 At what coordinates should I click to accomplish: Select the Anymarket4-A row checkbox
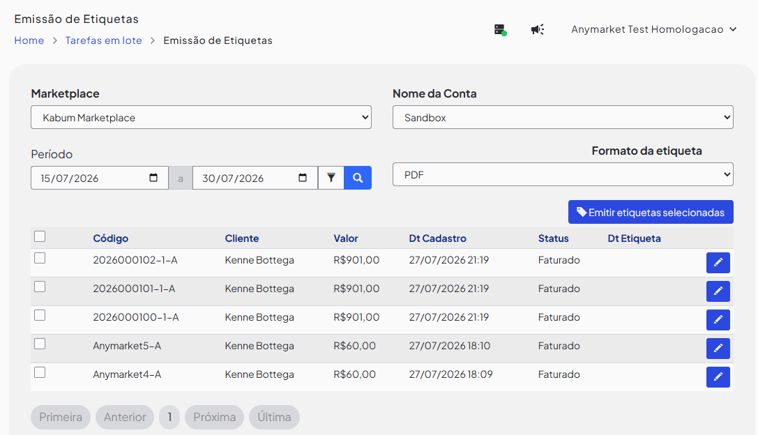[40, 372]
